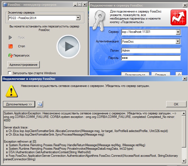Screen dimensions: 188x166
Task: Click the Стоп label
Action: 22,46
